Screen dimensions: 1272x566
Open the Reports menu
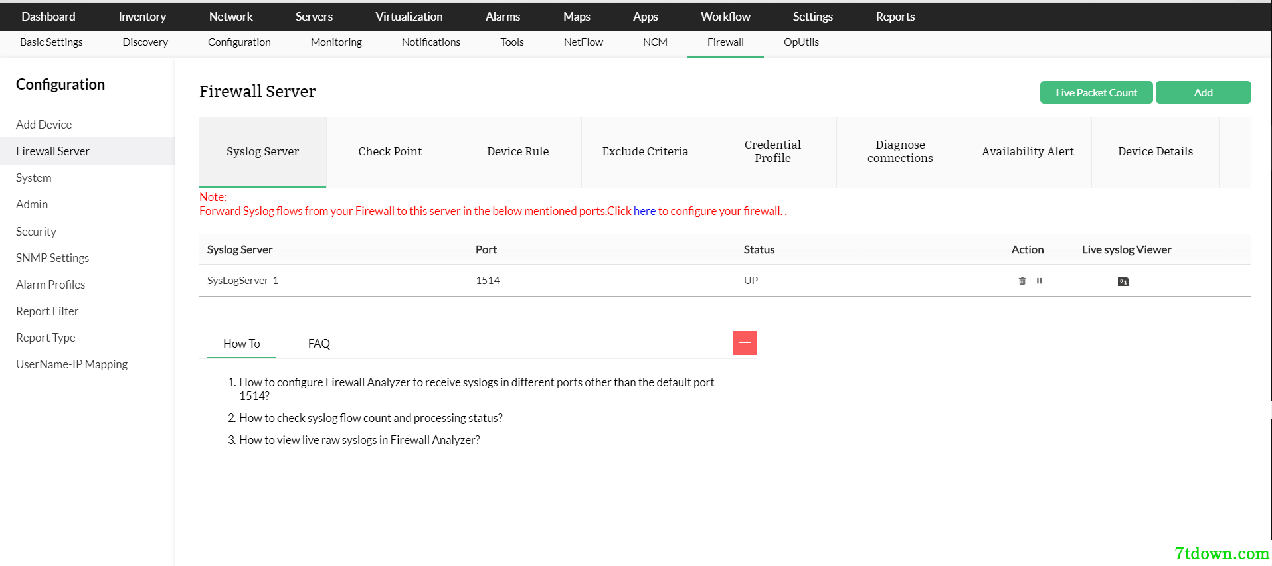coord(895,17)
